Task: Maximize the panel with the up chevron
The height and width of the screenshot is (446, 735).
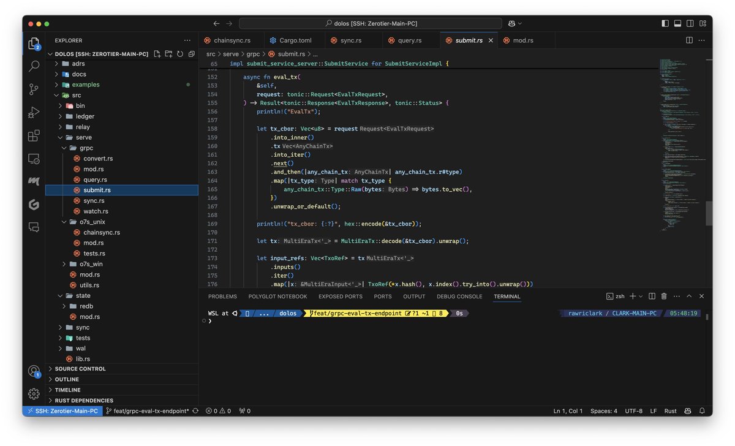Action: point(690,297)
